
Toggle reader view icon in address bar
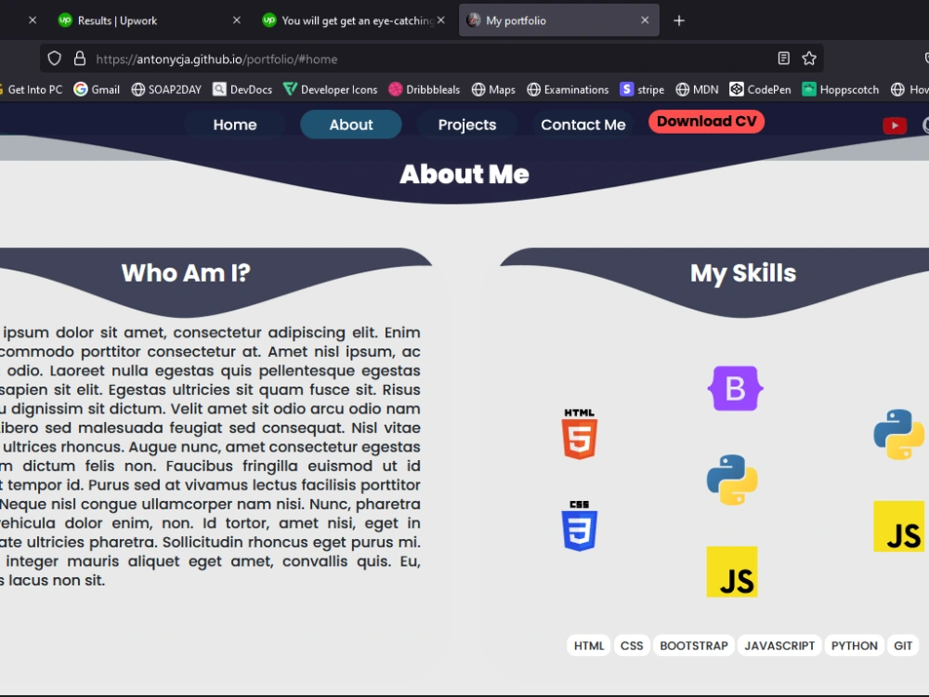tap(783, 58)
